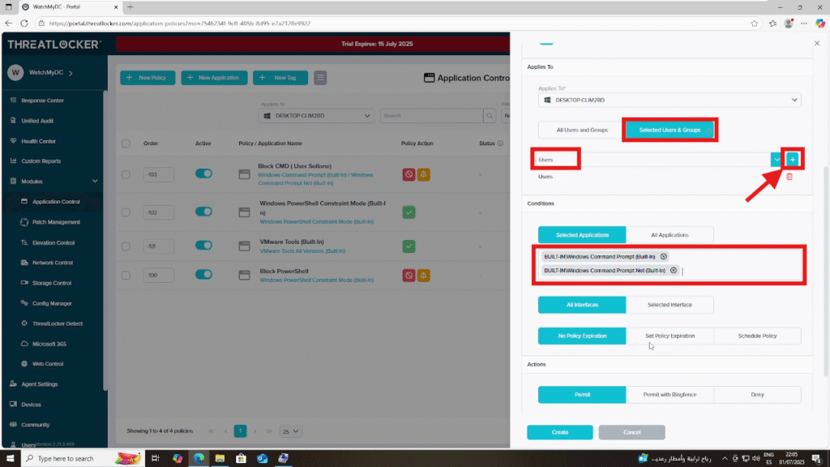Click the search magnifier icon

490,115
